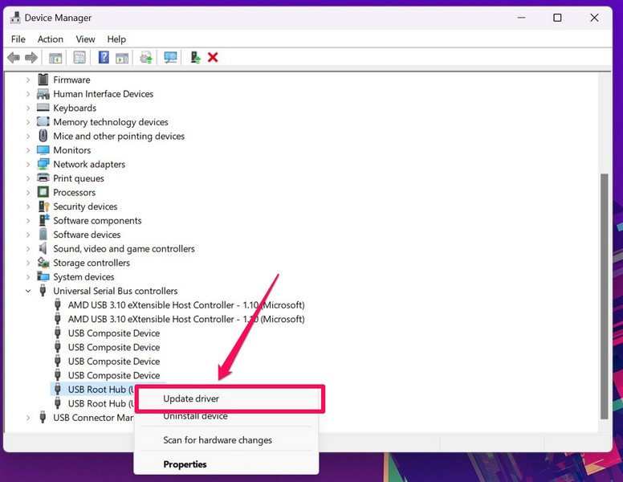Viewport: 623px width, 482px height.
Task: Select Scan for hardware changes menu entry
Action: click(x=217, y=440)
